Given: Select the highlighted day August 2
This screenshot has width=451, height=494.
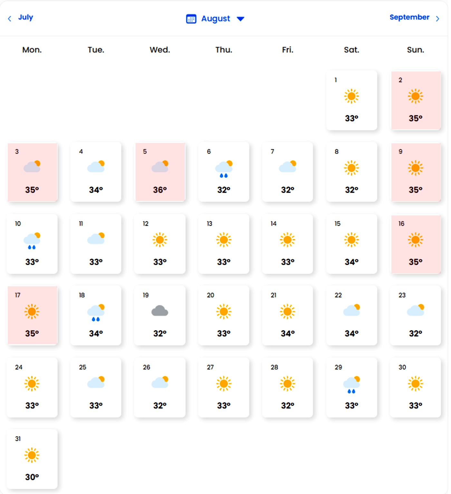Looking at the screenshot, I should click(x=416, y=101).
